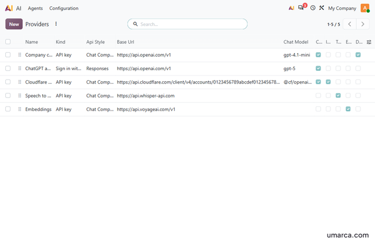Click the AI app logo icon

pos(9,8)
